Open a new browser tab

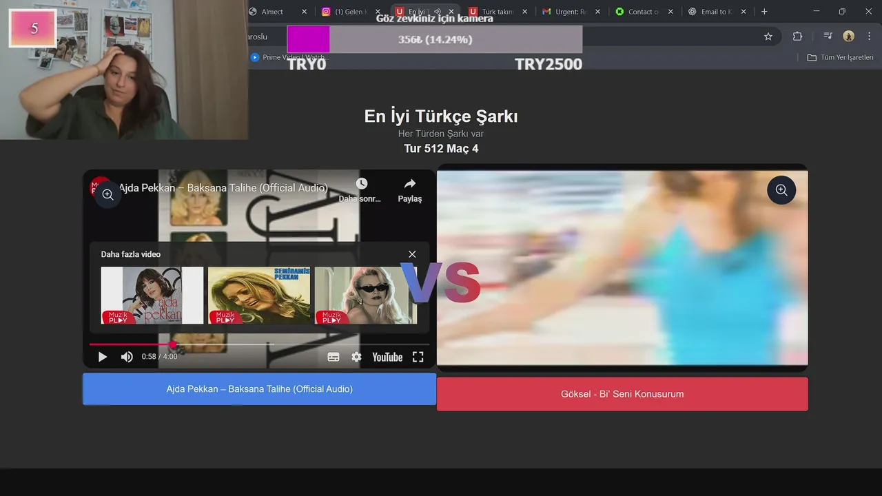[764, 12]
